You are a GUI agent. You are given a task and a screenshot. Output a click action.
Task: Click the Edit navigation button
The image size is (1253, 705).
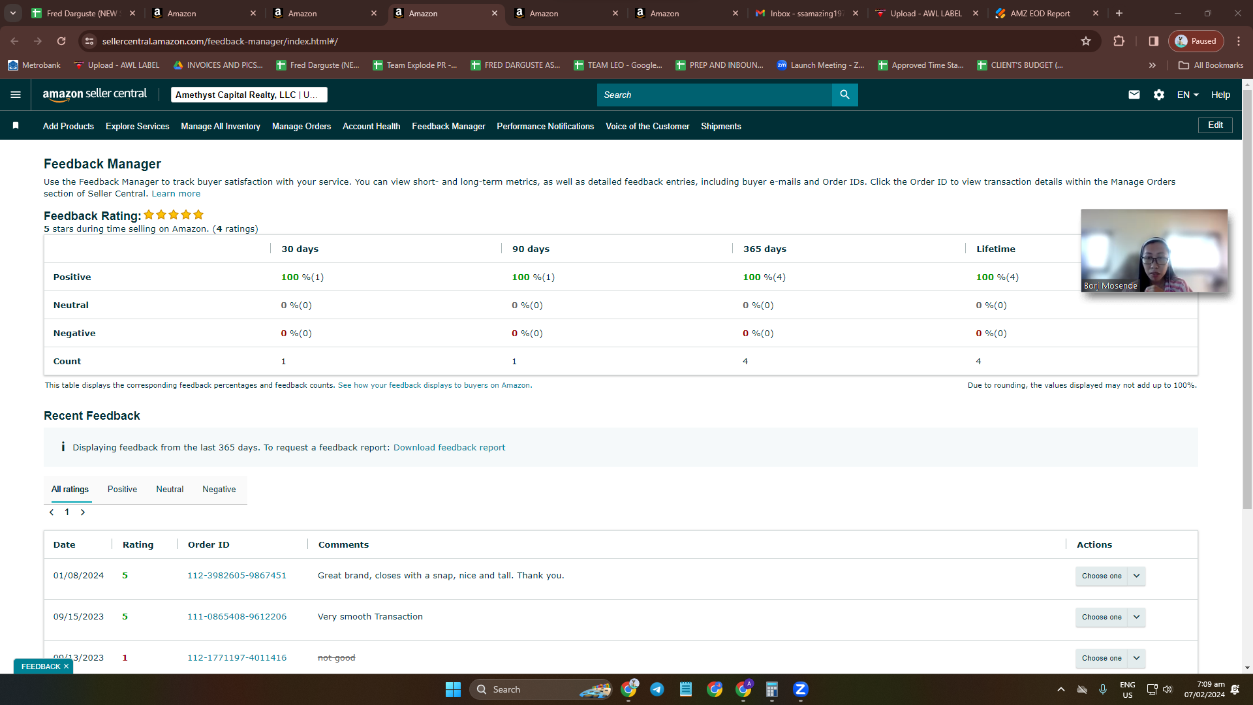click(x=1215, y=125)
